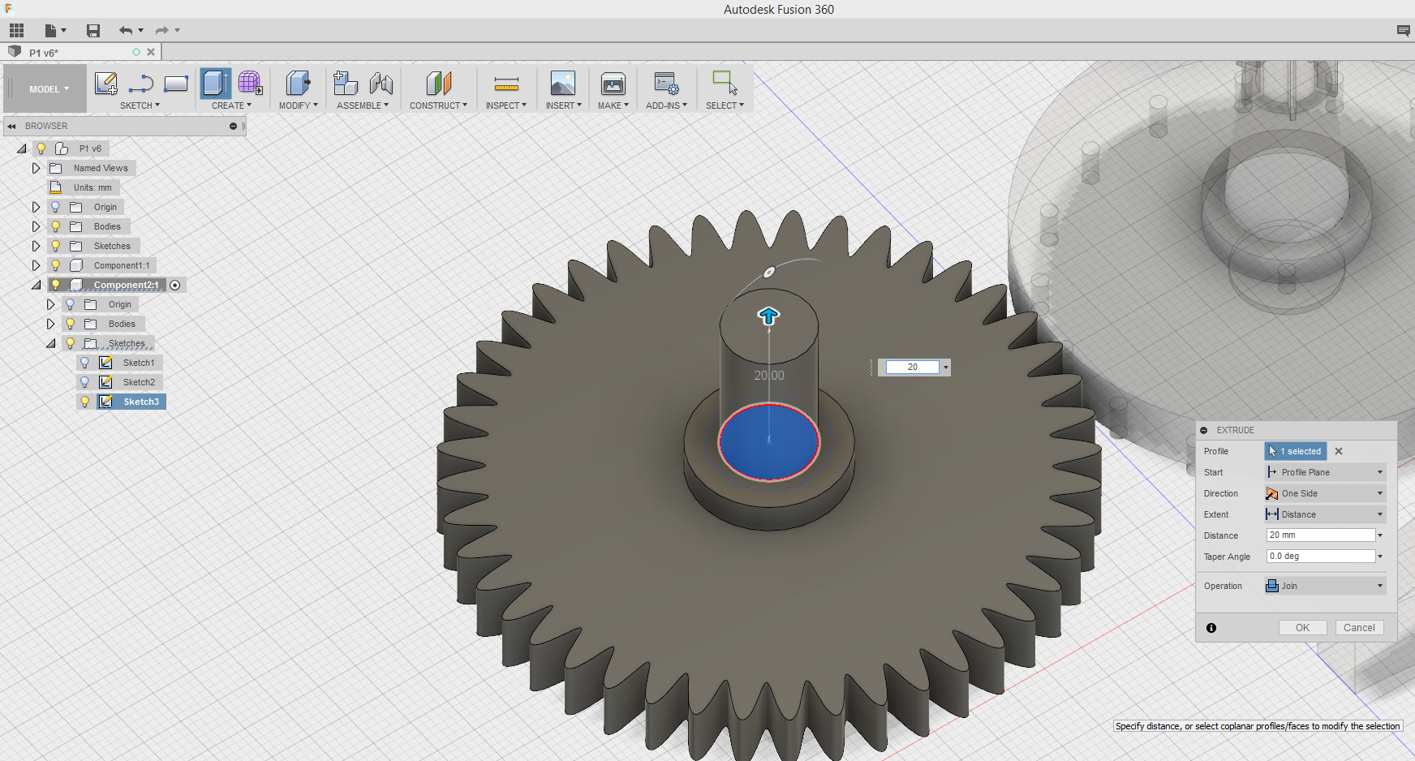The image size is (1415, 761).
Task: Open the MODEL workspace dropdown
Action: [x=49, y=89]
